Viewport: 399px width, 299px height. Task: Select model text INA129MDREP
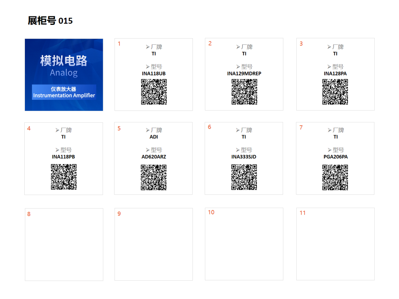pyautogui.click(x=244, y=74)
